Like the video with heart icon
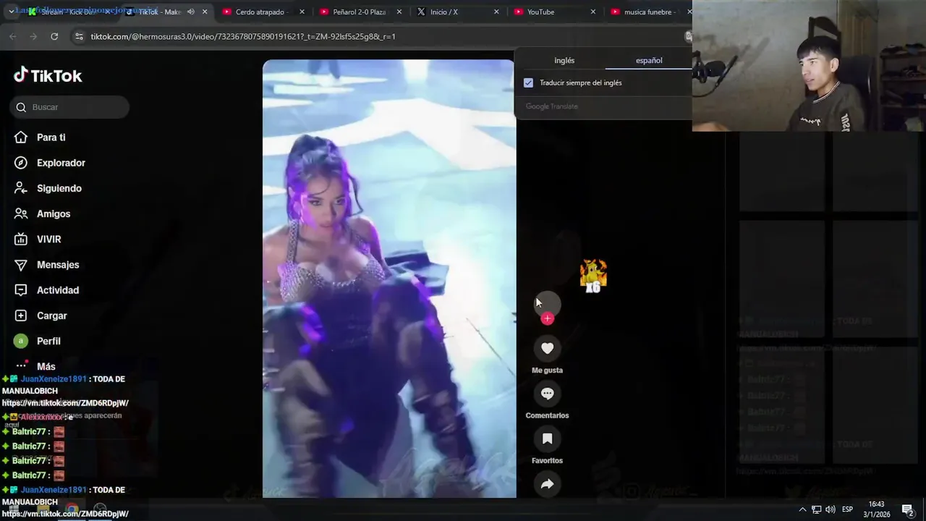Image resolution: width=926 pixels, height=521 pixels. [x=547, y=349]
